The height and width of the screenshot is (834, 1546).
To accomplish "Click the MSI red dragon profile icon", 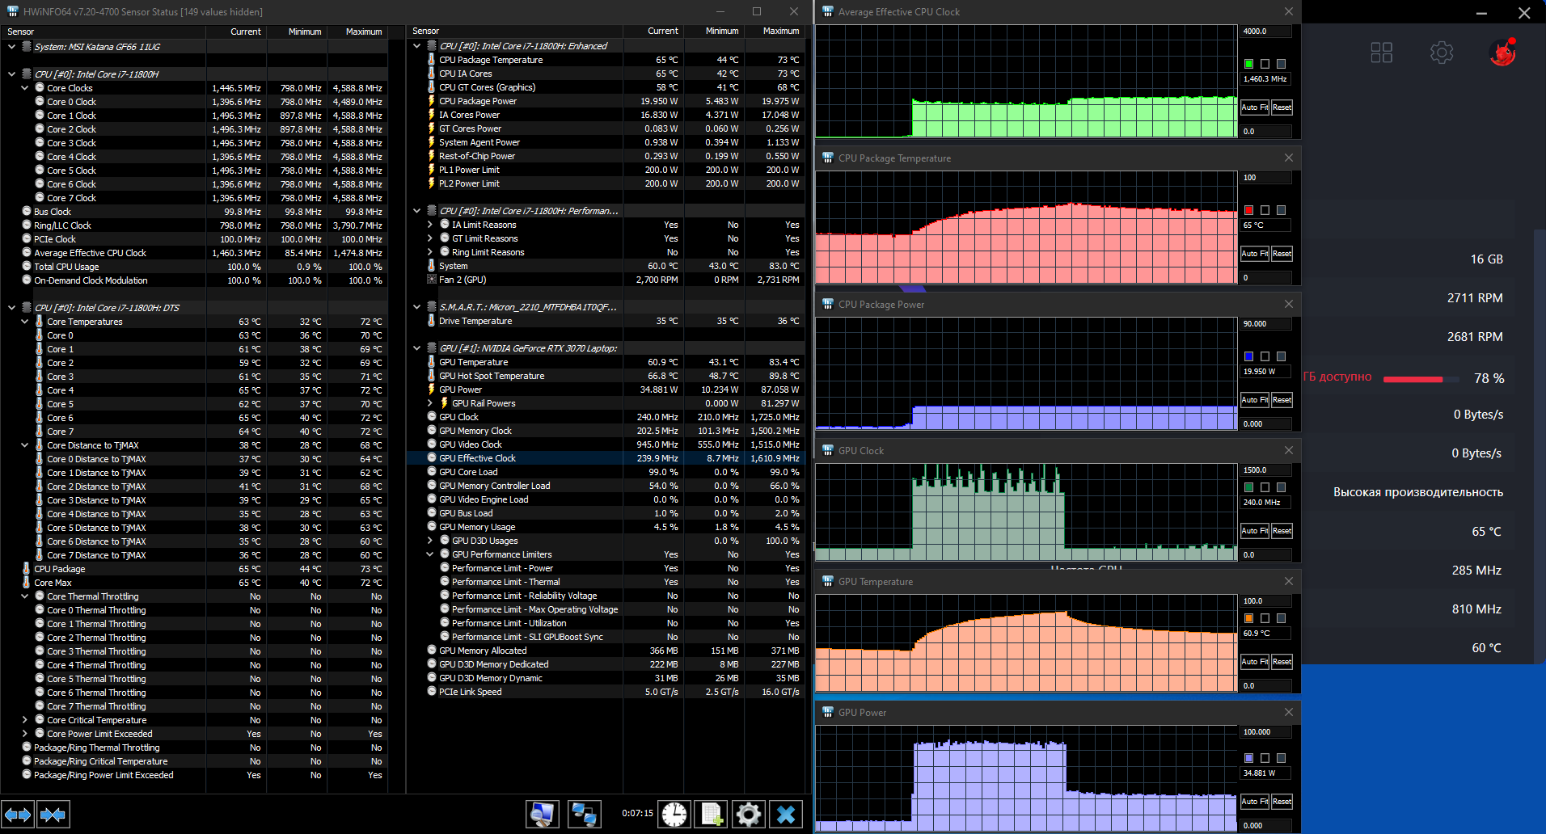I will click(x=1502, y=53).
